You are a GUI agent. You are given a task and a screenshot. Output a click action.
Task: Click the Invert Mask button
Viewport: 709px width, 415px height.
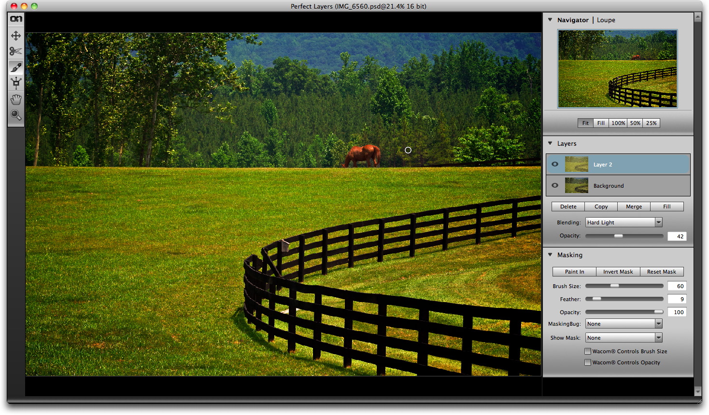618,272
